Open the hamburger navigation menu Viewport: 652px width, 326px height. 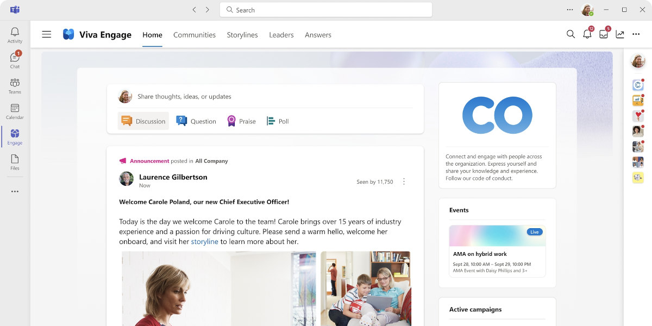pyautogui.click(x=47, y=34)
